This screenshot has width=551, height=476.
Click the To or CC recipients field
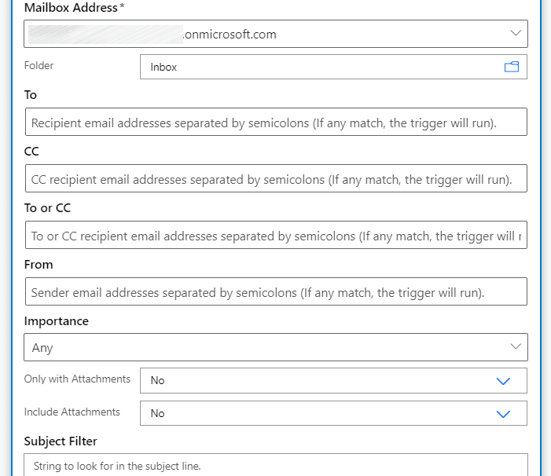click(276, 235)
